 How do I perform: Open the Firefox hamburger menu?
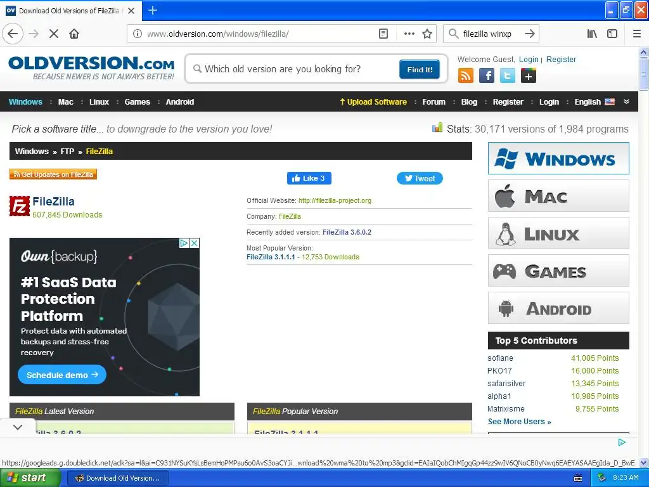(x=637, y=34)
